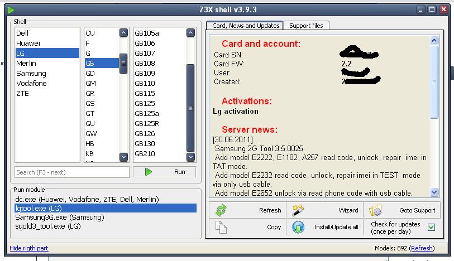Select Huawei in the brand list

tap(47, 43)
